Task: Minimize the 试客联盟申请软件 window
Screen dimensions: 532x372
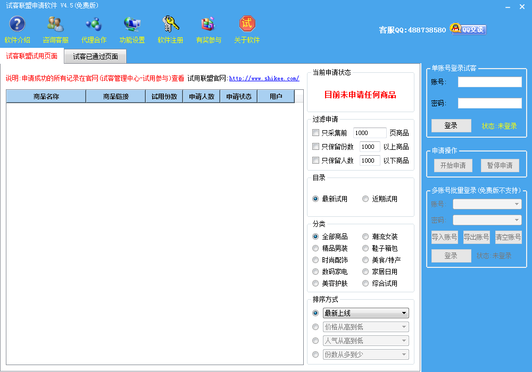Action: 508,7
